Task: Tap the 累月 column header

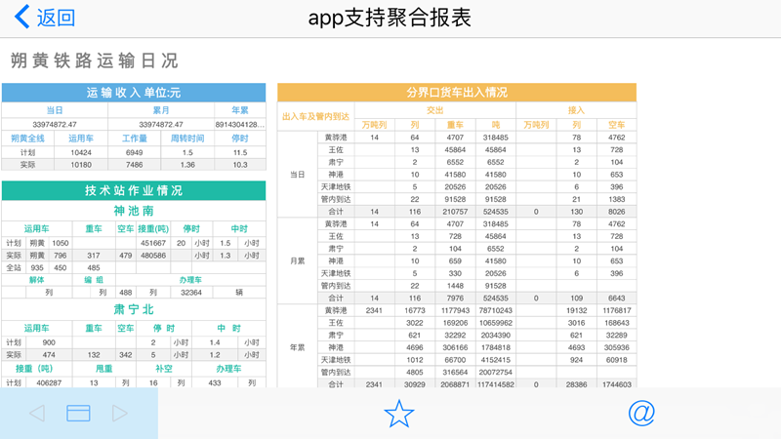Action: (161, 110)
